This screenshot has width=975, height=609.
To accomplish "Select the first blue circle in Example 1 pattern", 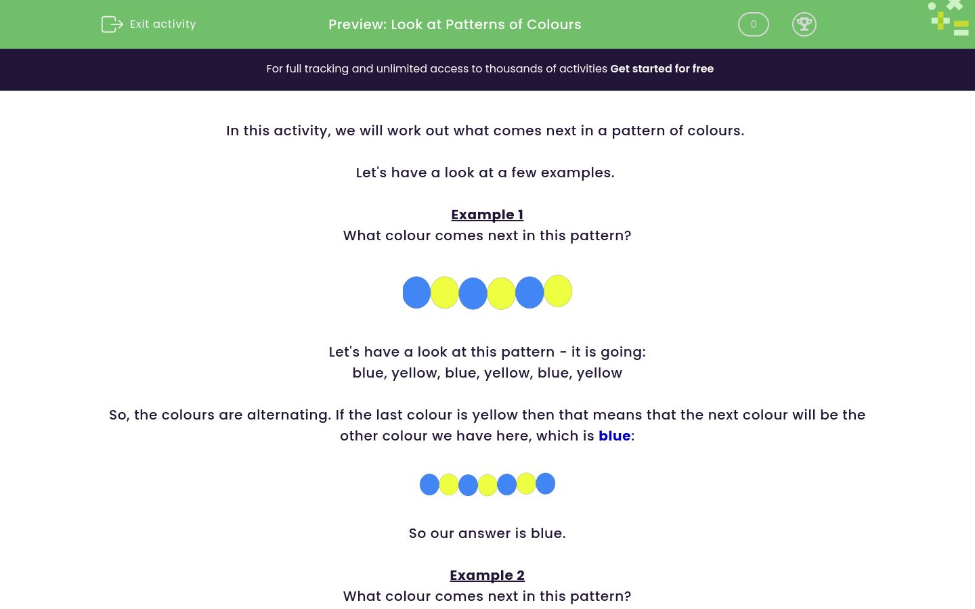I will (x=416, y=292).
